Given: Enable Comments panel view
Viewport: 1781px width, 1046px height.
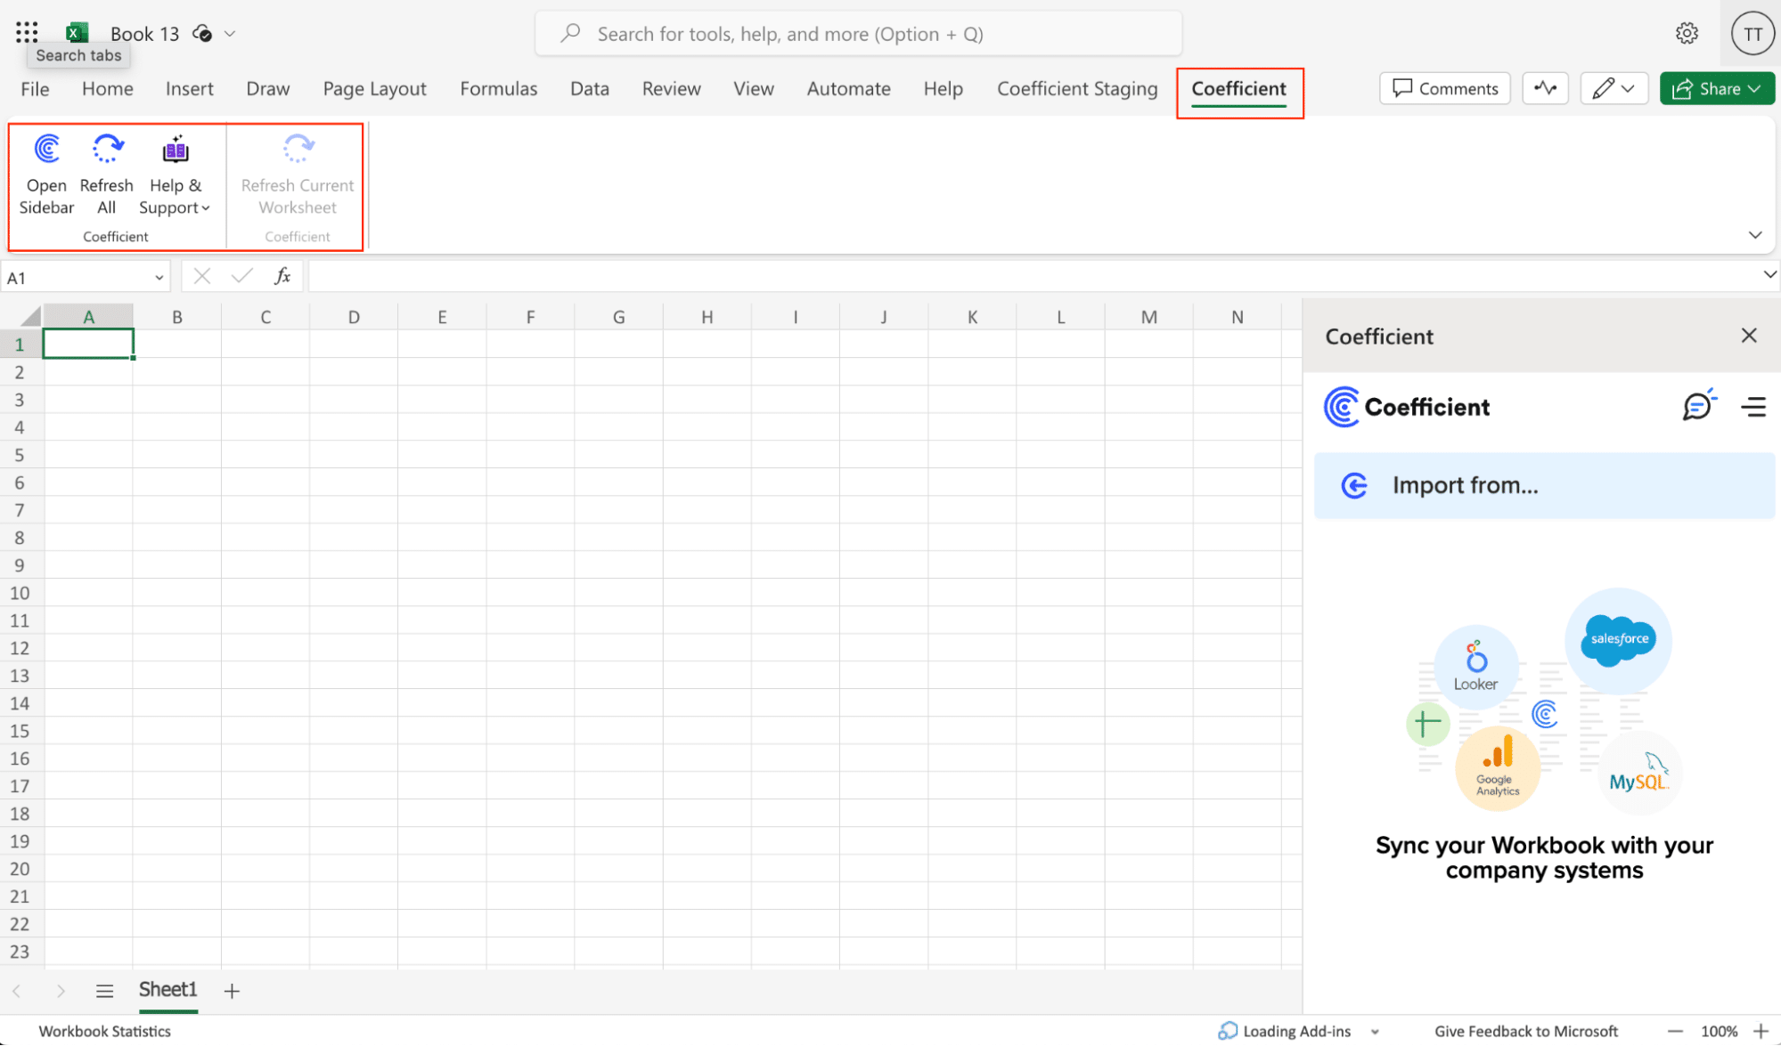Looking at the screenshot, I should click(1444, 88).
